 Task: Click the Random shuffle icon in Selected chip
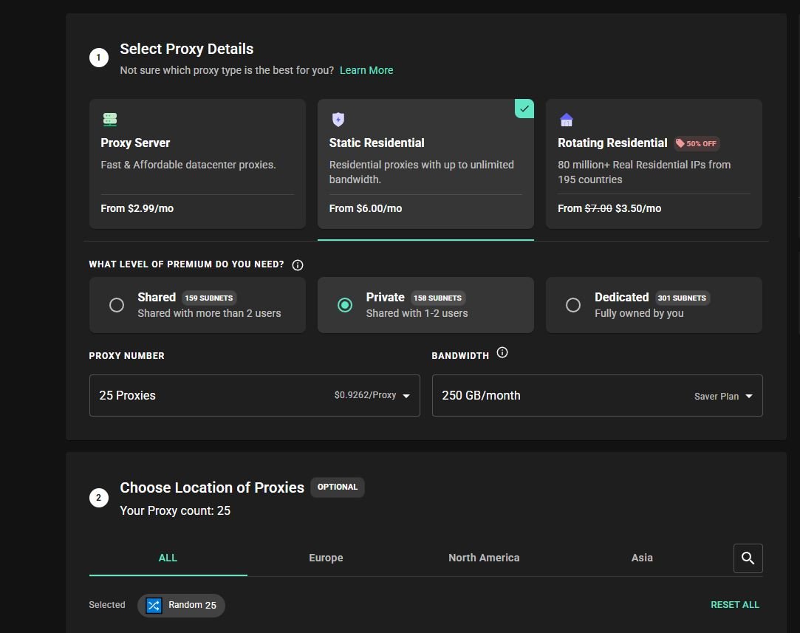(154, 605)
